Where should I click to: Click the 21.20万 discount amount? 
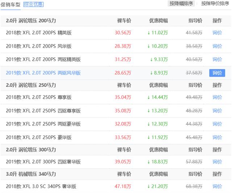[x=158, y=186]
